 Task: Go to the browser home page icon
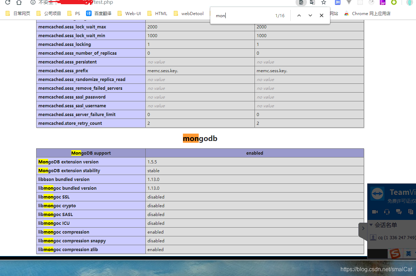tap(19, 2)
